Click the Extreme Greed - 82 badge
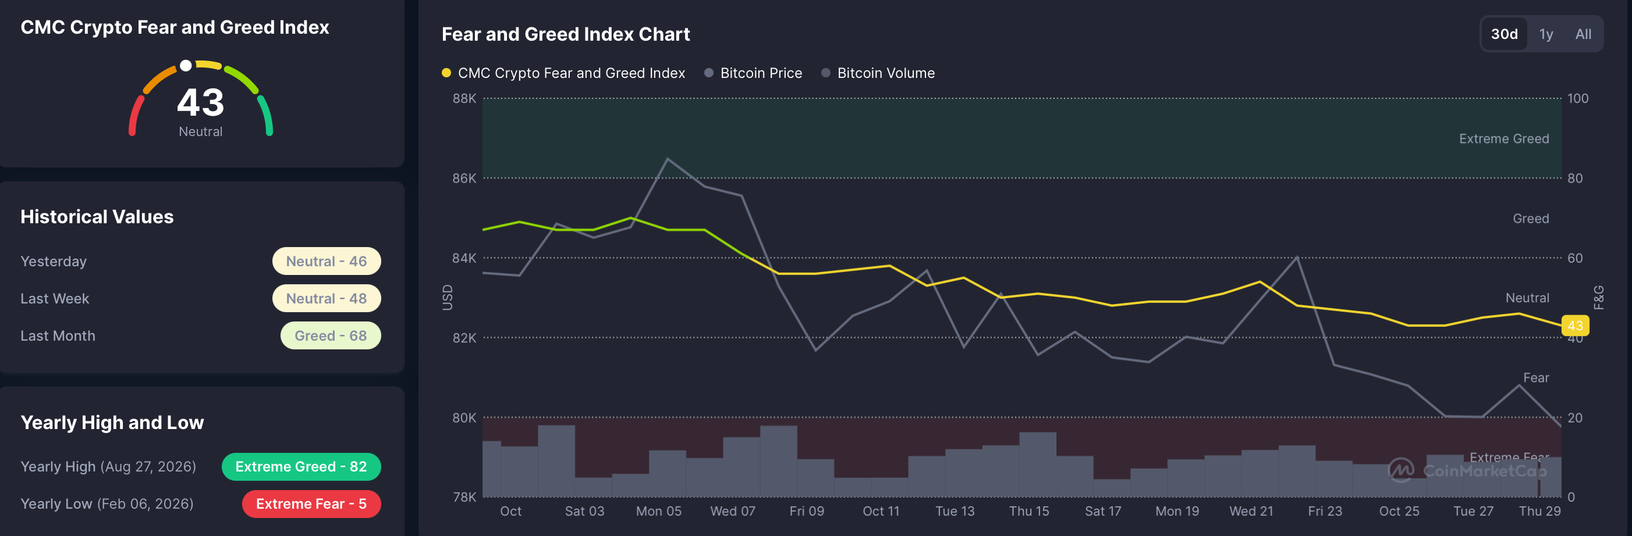1632x536 pixels. coord(301,467)
